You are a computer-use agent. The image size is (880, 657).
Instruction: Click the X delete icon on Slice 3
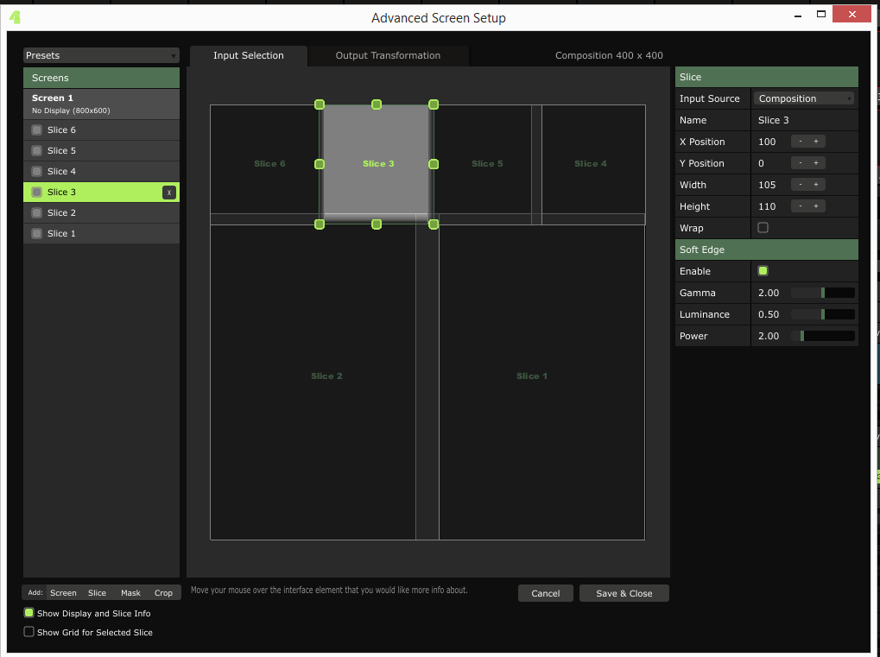(x=169, y=193)
